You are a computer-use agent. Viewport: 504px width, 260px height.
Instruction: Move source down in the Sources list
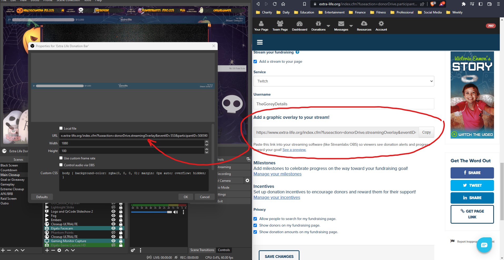(x=73, y=250)
